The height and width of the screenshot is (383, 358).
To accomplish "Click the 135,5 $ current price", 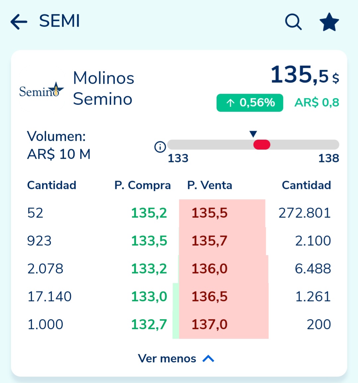I will (x=305, y=74).
